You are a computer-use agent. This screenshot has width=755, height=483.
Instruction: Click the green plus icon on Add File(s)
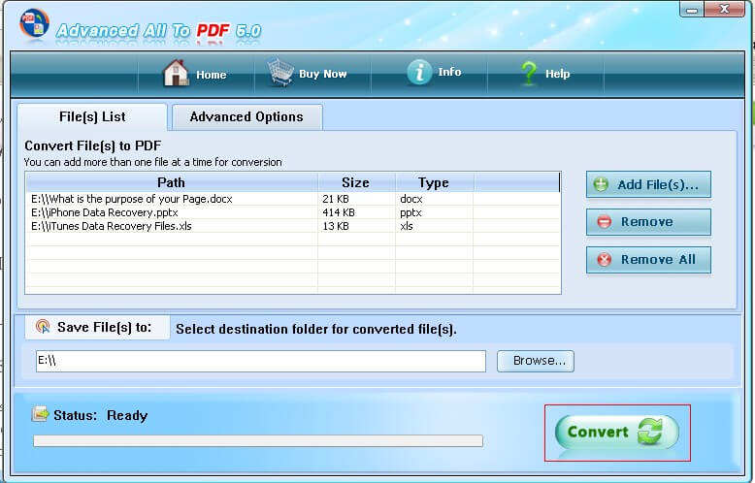601,184
